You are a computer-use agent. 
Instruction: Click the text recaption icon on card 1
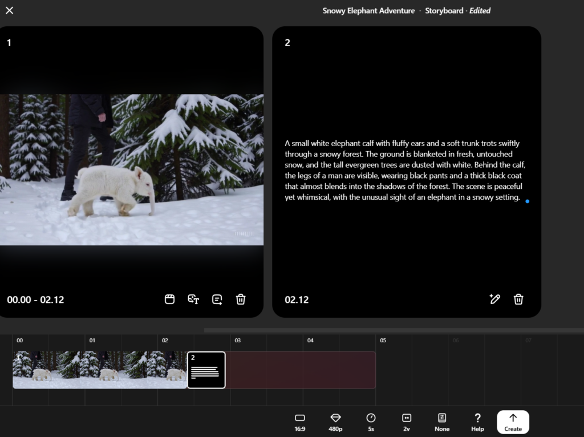193,299
